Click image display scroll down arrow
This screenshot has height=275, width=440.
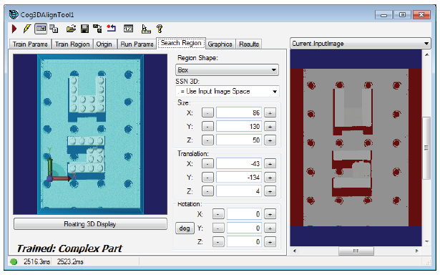point(426,241)
